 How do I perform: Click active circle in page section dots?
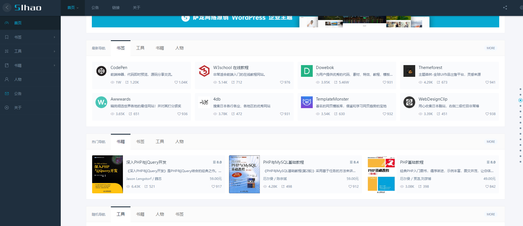(x=520, y=100)
